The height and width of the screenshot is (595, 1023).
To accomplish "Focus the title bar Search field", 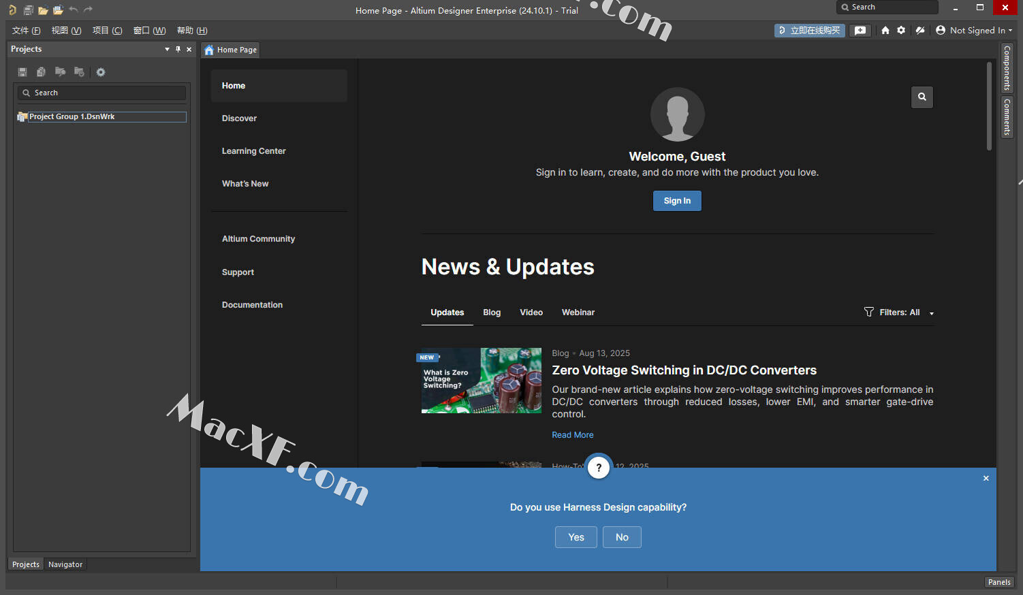I will 887,7.
